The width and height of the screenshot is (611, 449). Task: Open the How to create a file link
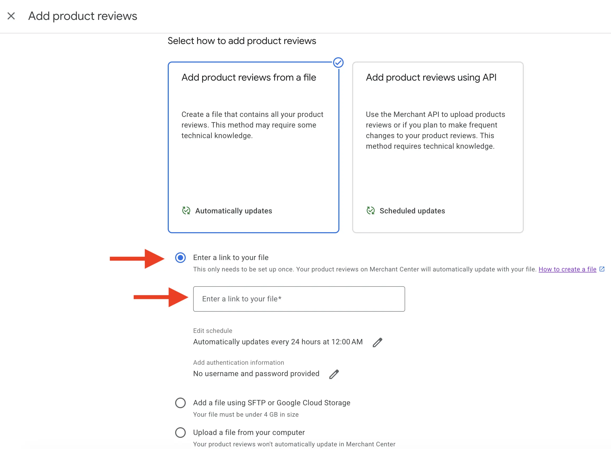tap(567, 269)
